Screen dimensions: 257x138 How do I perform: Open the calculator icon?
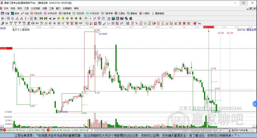pos(113,18)
